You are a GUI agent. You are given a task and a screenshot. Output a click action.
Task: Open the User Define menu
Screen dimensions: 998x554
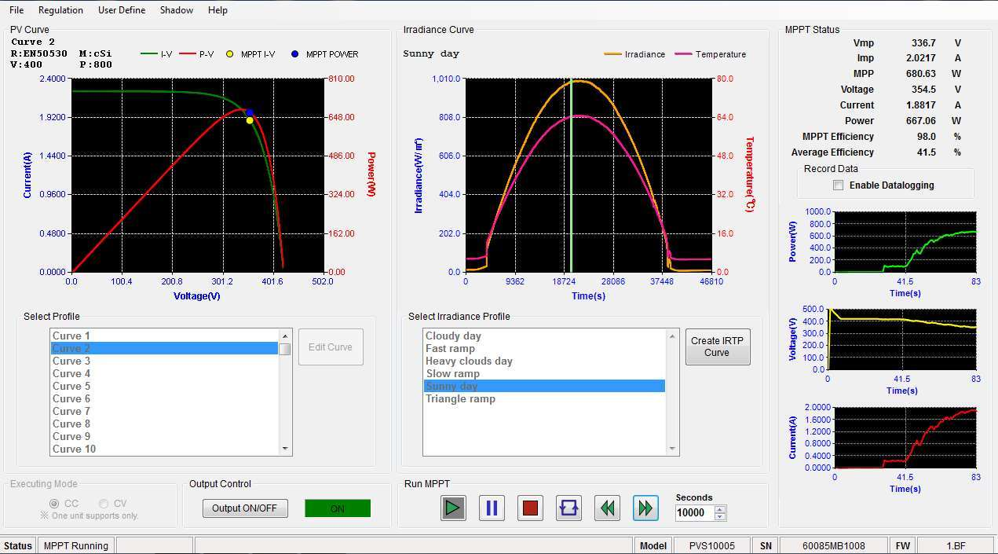coord(122,10)
